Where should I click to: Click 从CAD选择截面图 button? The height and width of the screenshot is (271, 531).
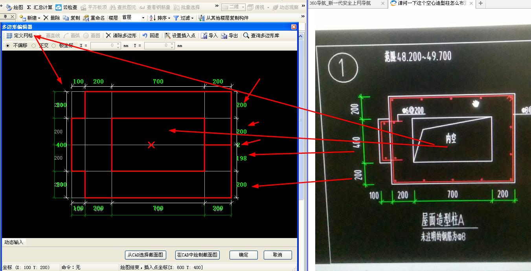[145, 255]
